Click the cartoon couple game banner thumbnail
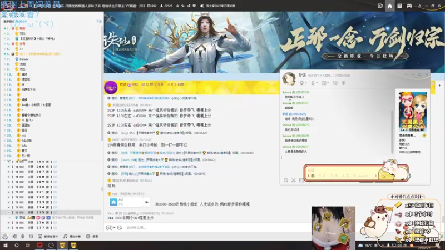Viewport: 445px width, 250px height. [x=413, y=112]
